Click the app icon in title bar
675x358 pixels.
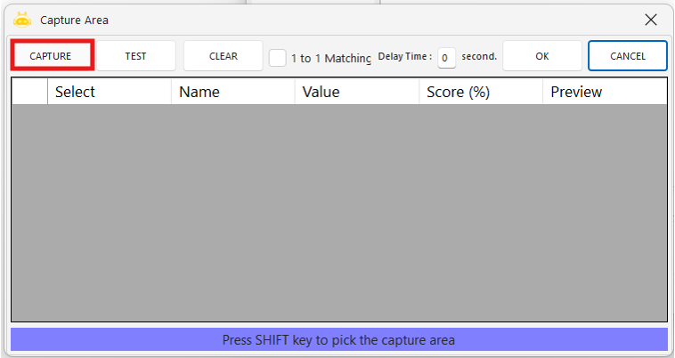pyautogui.click(x=22, y=19)
